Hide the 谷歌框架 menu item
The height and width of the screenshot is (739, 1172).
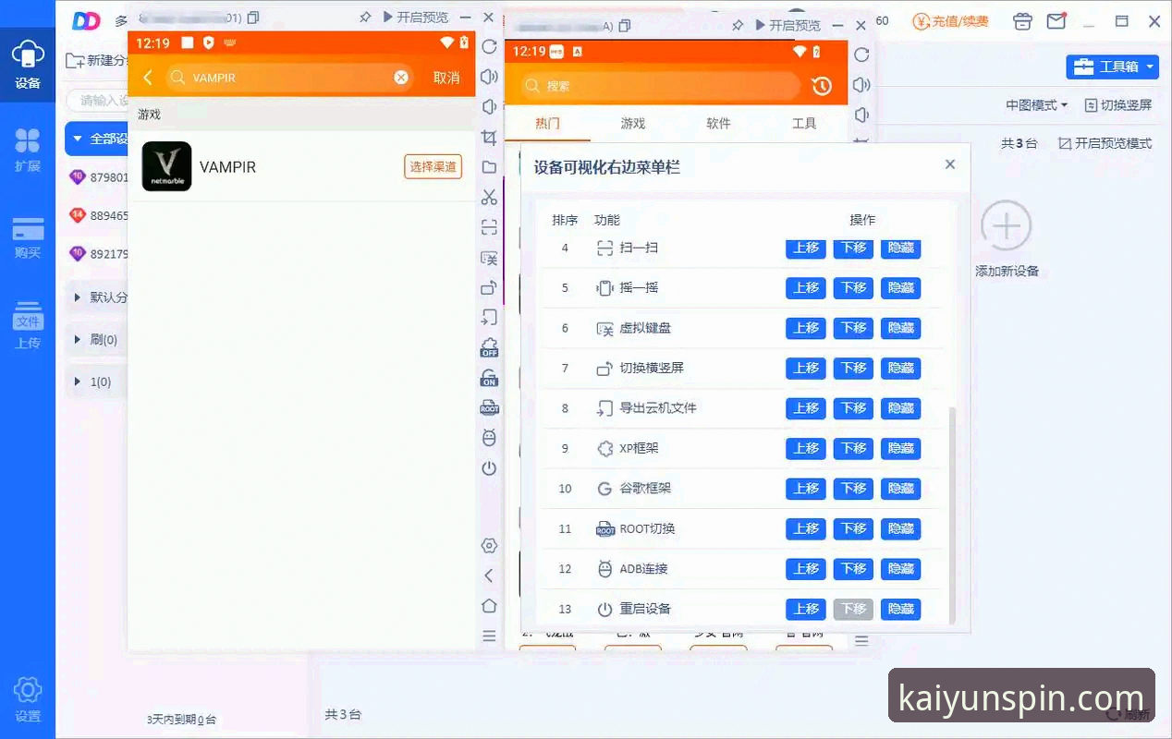(900, 489)
